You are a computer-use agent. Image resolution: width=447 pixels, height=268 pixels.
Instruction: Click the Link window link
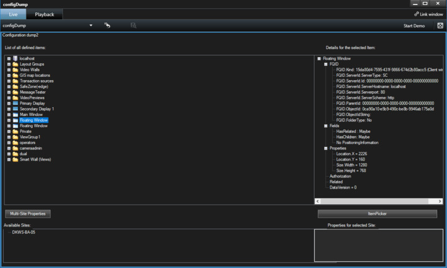click(428, 14)
